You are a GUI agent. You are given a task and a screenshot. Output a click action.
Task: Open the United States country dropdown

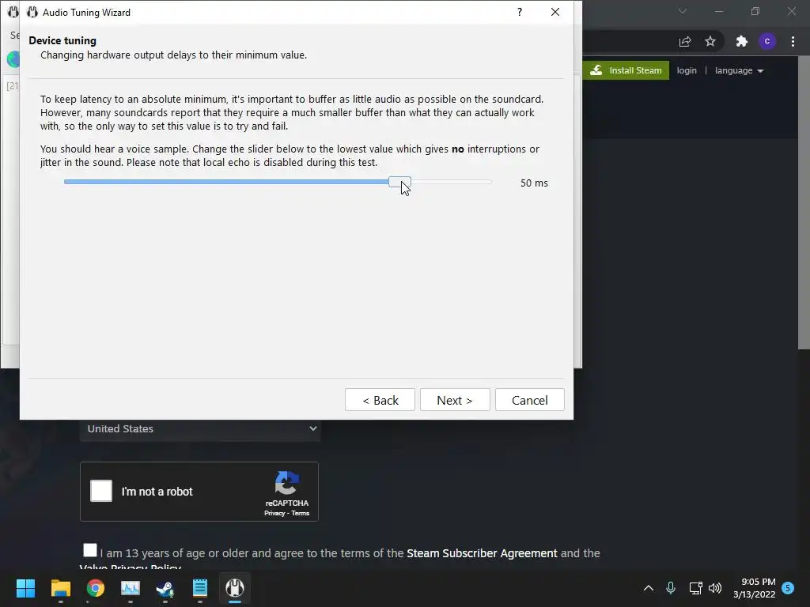pos(200,429)
